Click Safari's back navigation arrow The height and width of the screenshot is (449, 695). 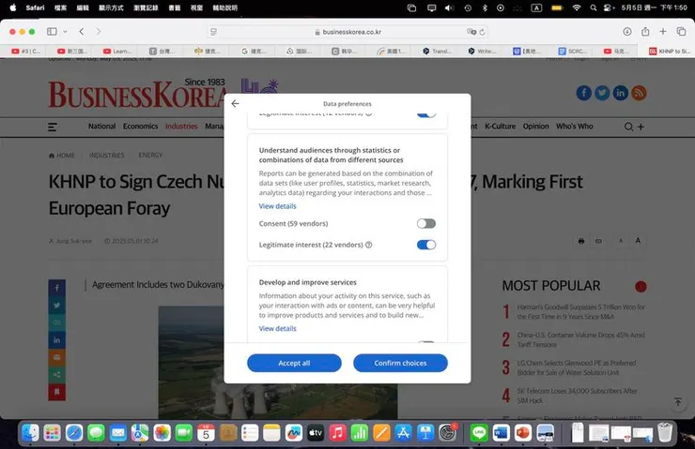point(82,32)
